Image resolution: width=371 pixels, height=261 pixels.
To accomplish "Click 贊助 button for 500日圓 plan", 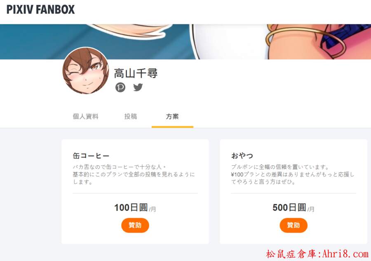I will pos(294,225).
